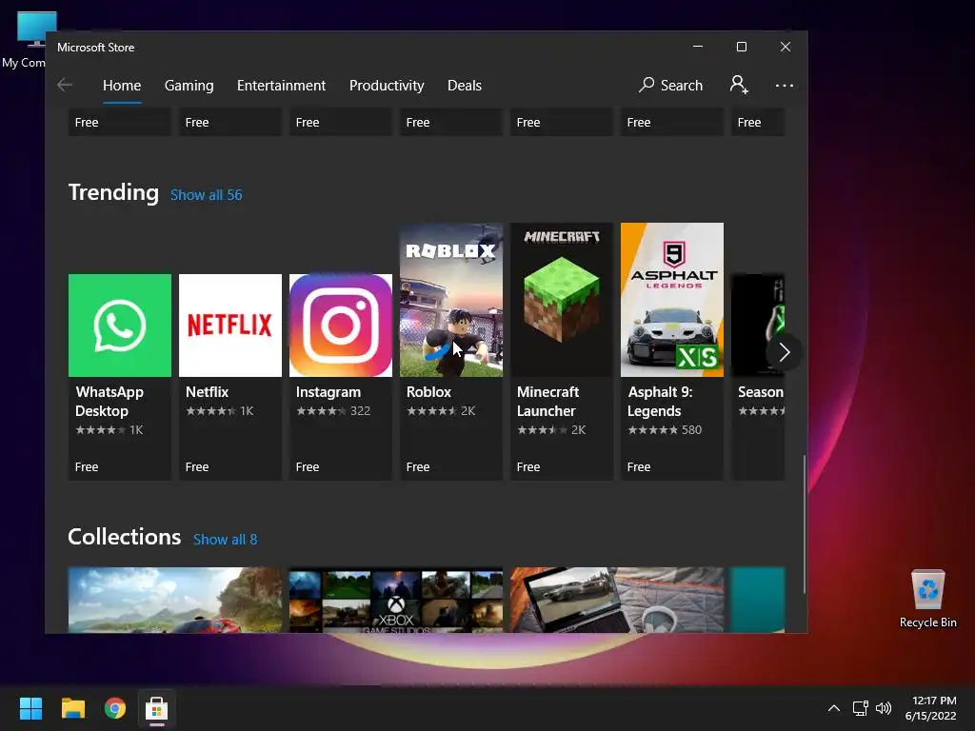Minimize the Microsoft Store window
This screenshot has width=975, height=731.
click(698, 47)
